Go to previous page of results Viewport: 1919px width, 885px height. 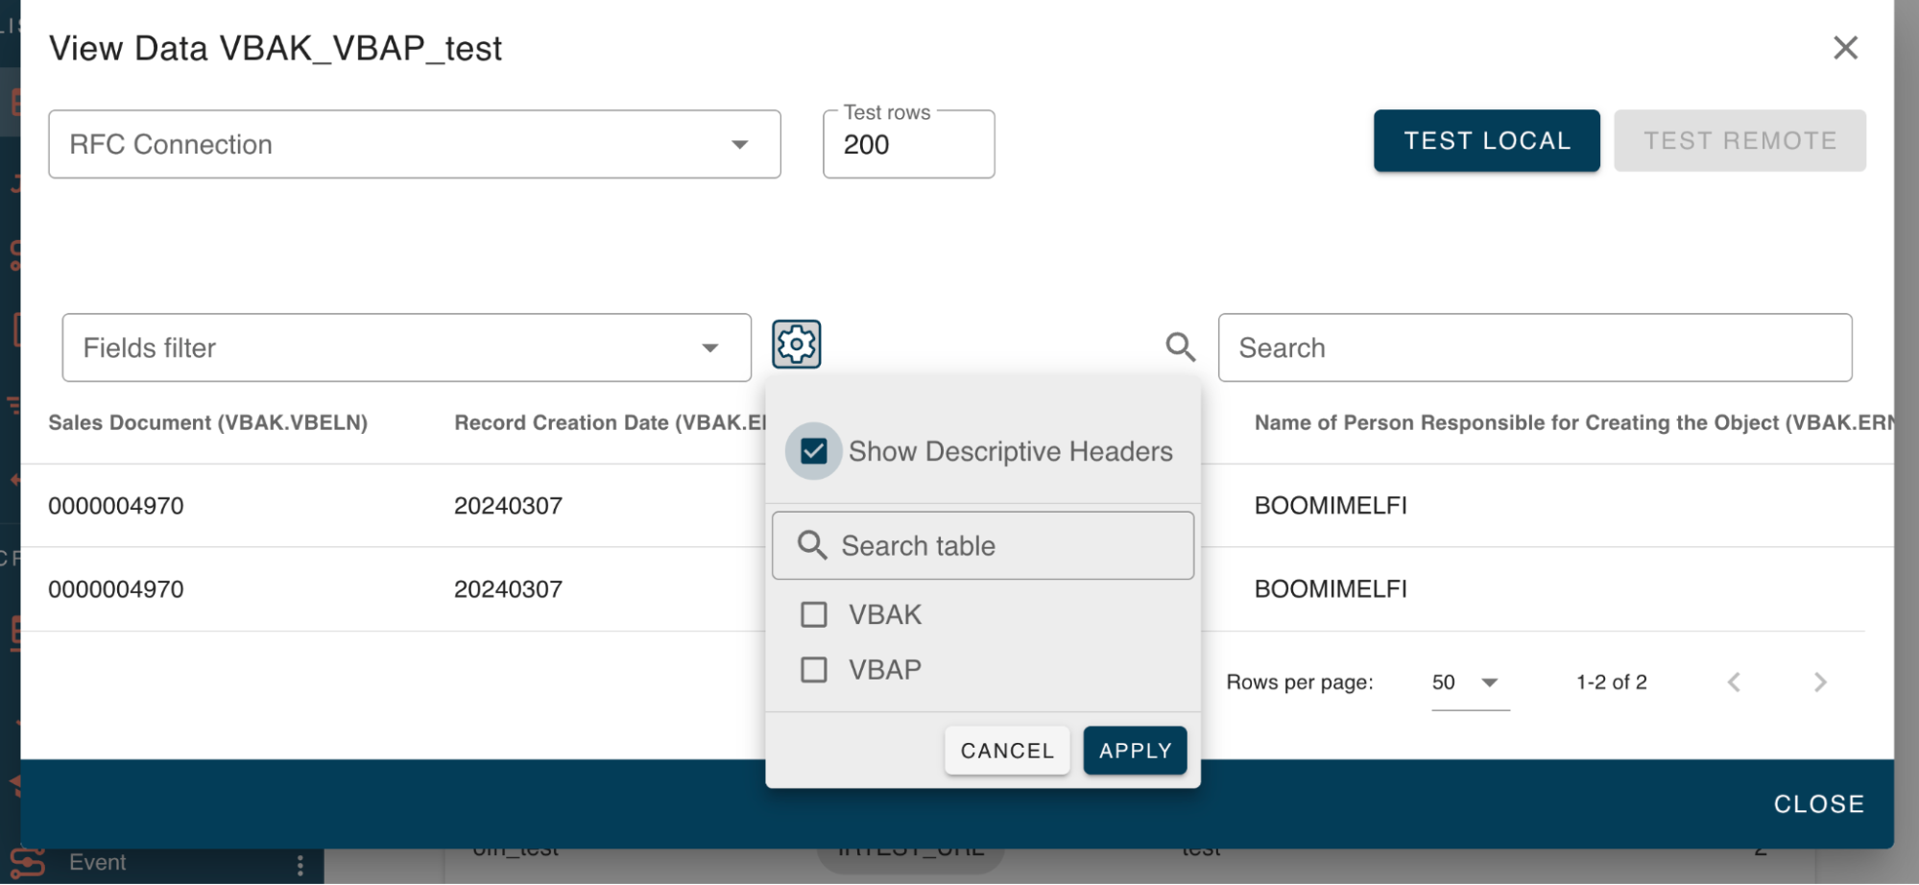point(1734,682)
